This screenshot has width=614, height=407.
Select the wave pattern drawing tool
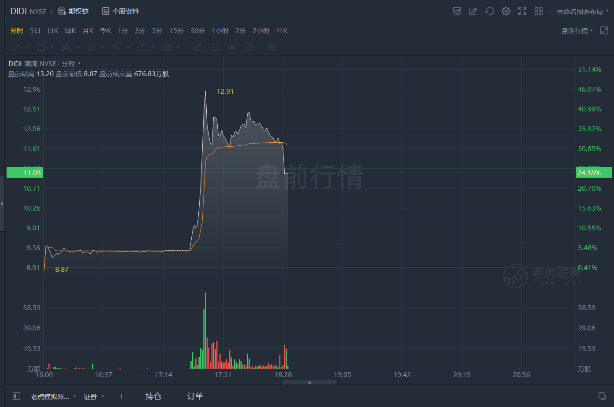pyautogui.click(x=67, y=47)
